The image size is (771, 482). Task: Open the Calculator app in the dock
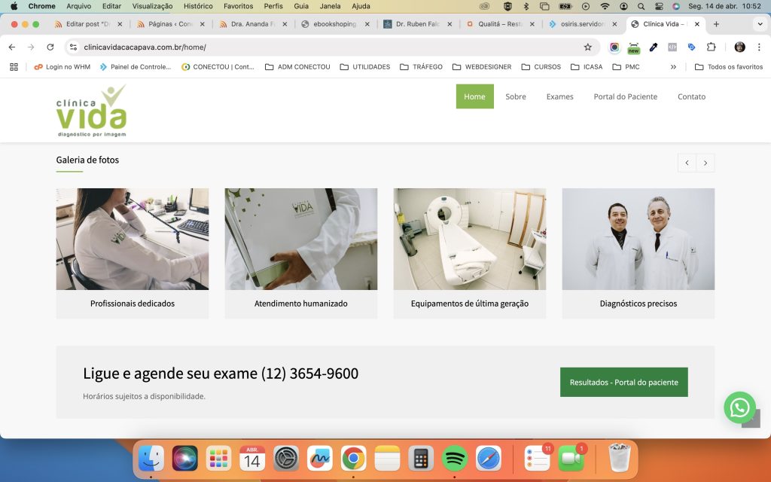[421, 458]
